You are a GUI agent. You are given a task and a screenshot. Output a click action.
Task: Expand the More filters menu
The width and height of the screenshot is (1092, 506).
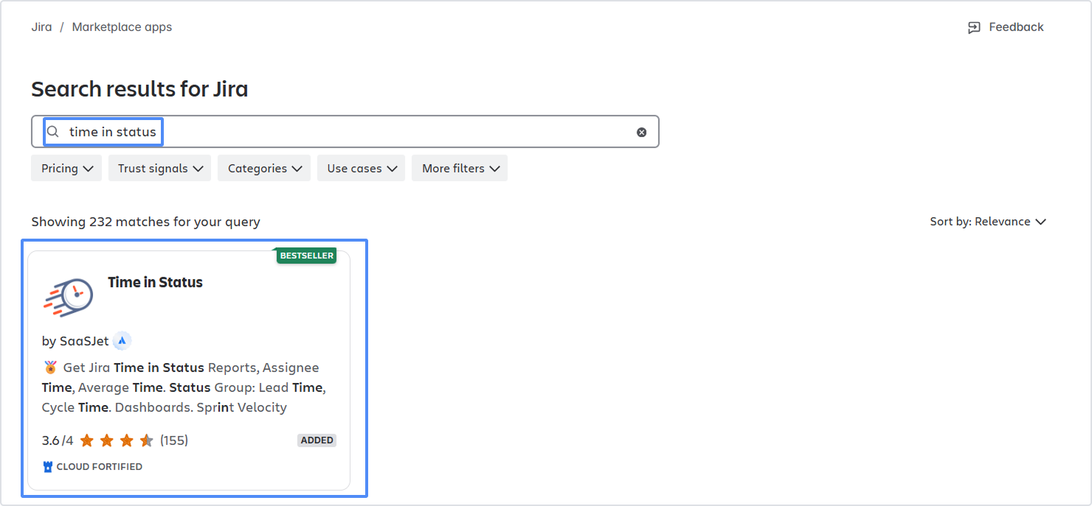click(459, 168)
